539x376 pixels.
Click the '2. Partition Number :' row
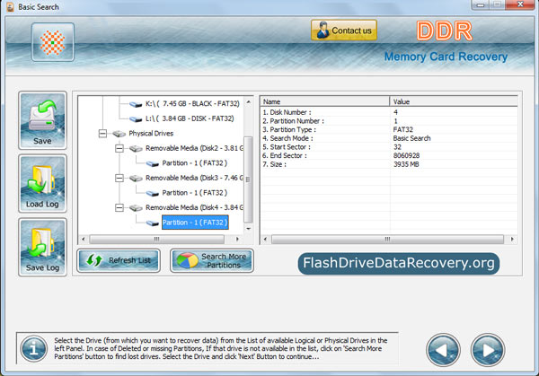[389, 121]
